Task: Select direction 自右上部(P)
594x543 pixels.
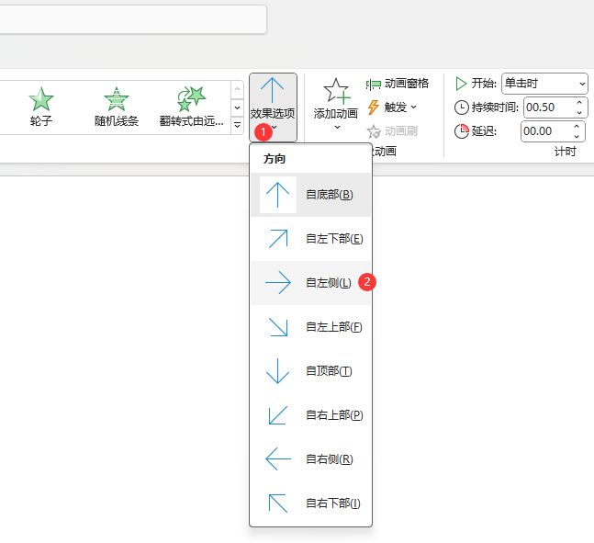Action: (310, 415)
